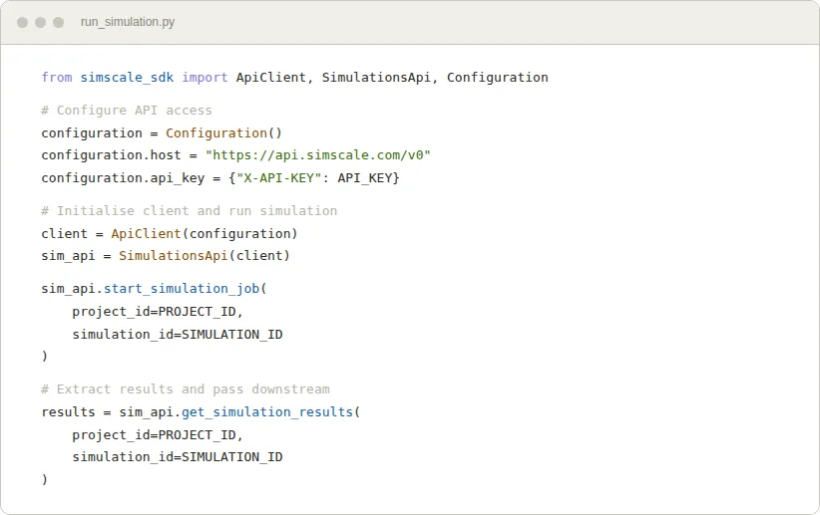The width and height of the screenshot is (820, 515).
Task: Click 'project_id=PROJECT_ID,' under start_simulation_job
Action: pos(158,312)
